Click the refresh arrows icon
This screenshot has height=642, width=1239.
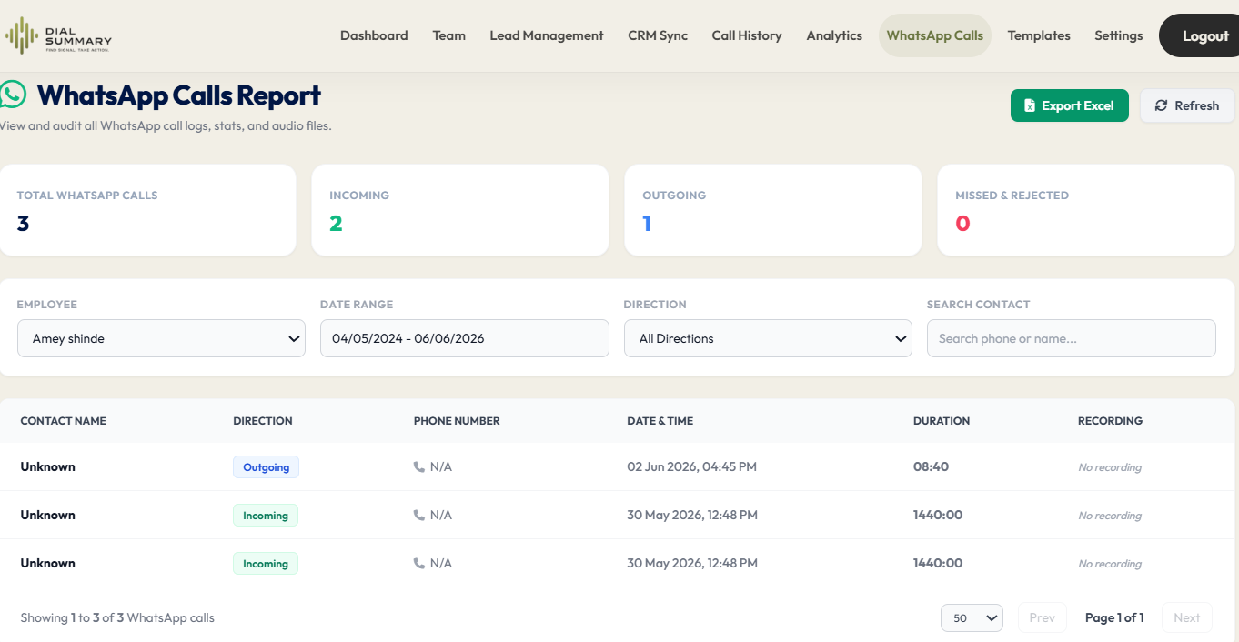coord(1161,105)
